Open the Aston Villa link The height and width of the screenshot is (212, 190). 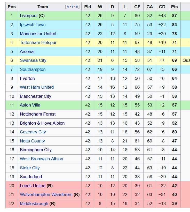click(30, 105)
